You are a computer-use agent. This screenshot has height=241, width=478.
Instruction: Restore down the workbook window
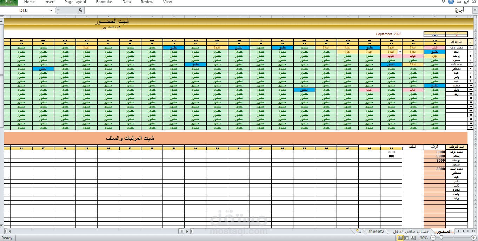click(467, 2)
